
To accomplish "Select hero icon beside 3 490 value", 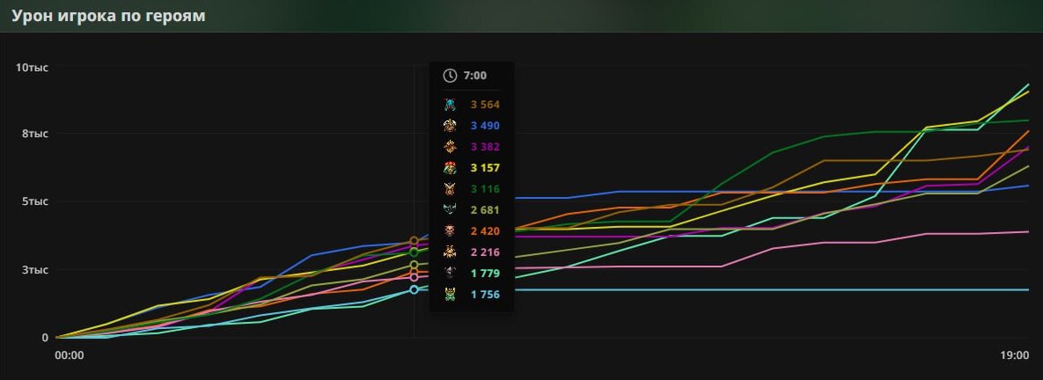I will (x=451, y=126).
